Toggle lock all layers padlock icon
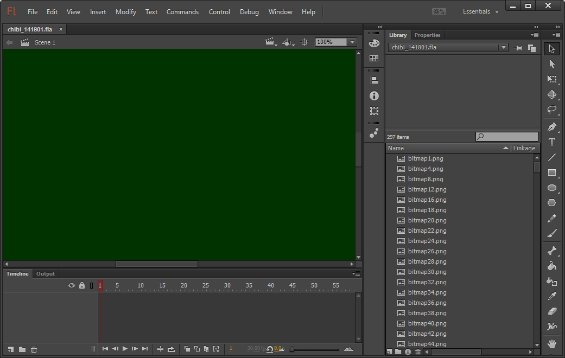This screenshot has width=565, height=358. tap(81, 285)
